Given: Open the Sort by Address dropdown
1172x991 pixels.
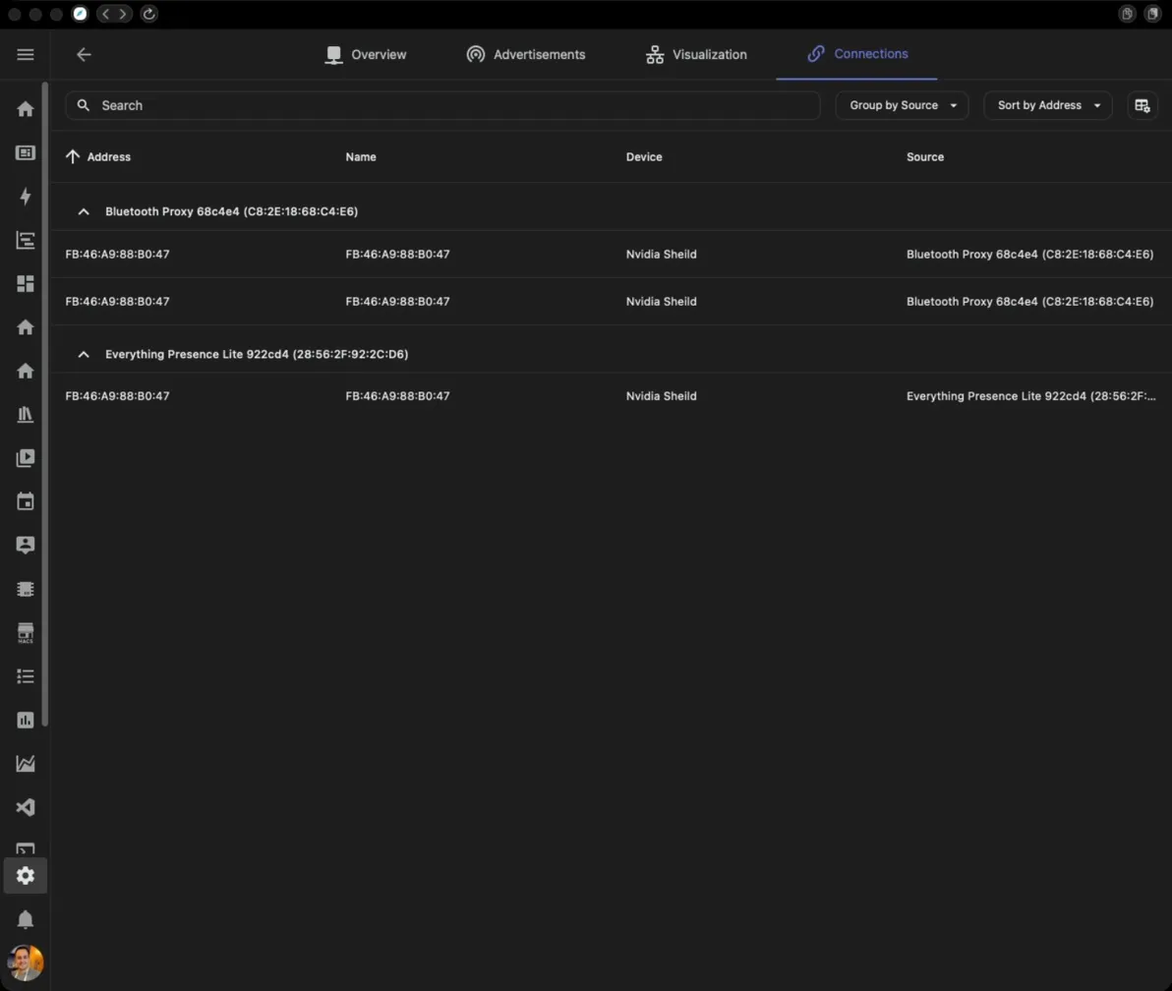Looking at the screenshot, I should [x=1048, y=105].
